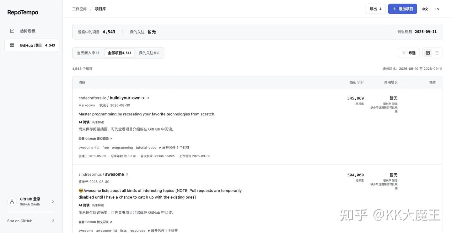Screen dimensions: 452x233
Task: Click the user avatar icon by GitHub 登录
Action: pyautogui.click(x=12, y=202)
